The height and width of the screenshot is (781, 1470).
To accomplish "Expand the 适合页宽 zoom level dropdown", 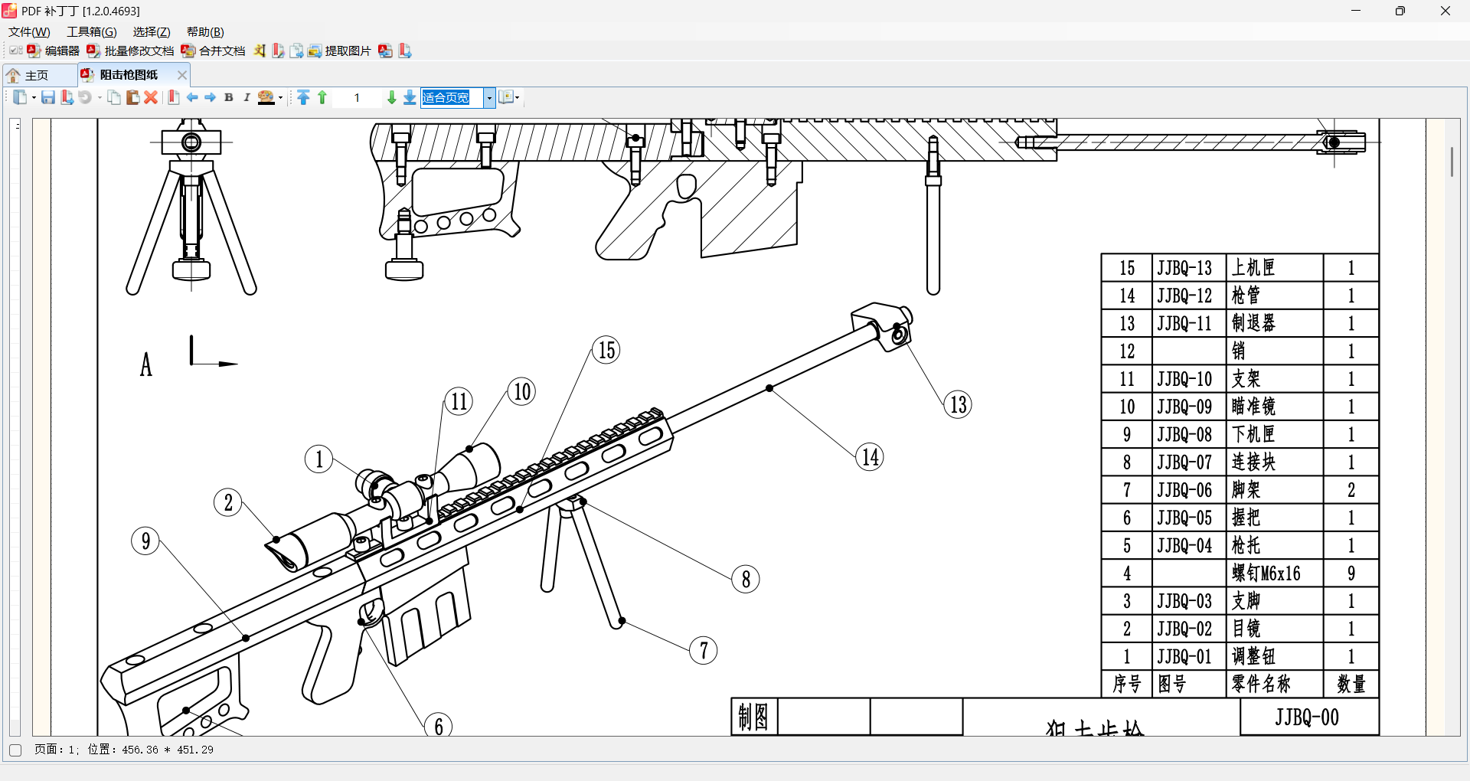I will point(488,97).
